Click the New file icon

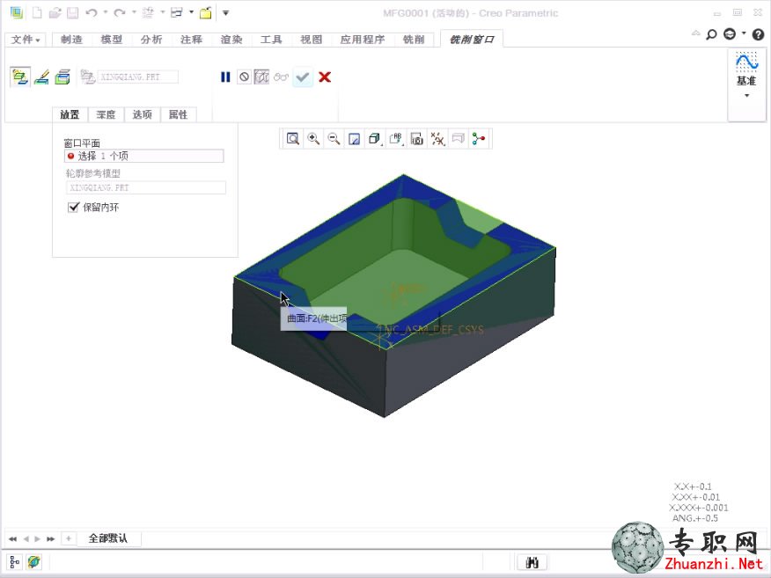coord(37,13)
